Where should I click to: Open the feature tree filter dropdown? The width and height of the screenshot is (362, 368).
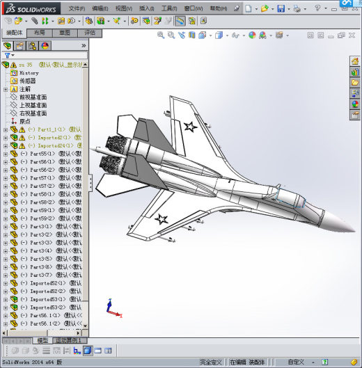coord(9,56)
